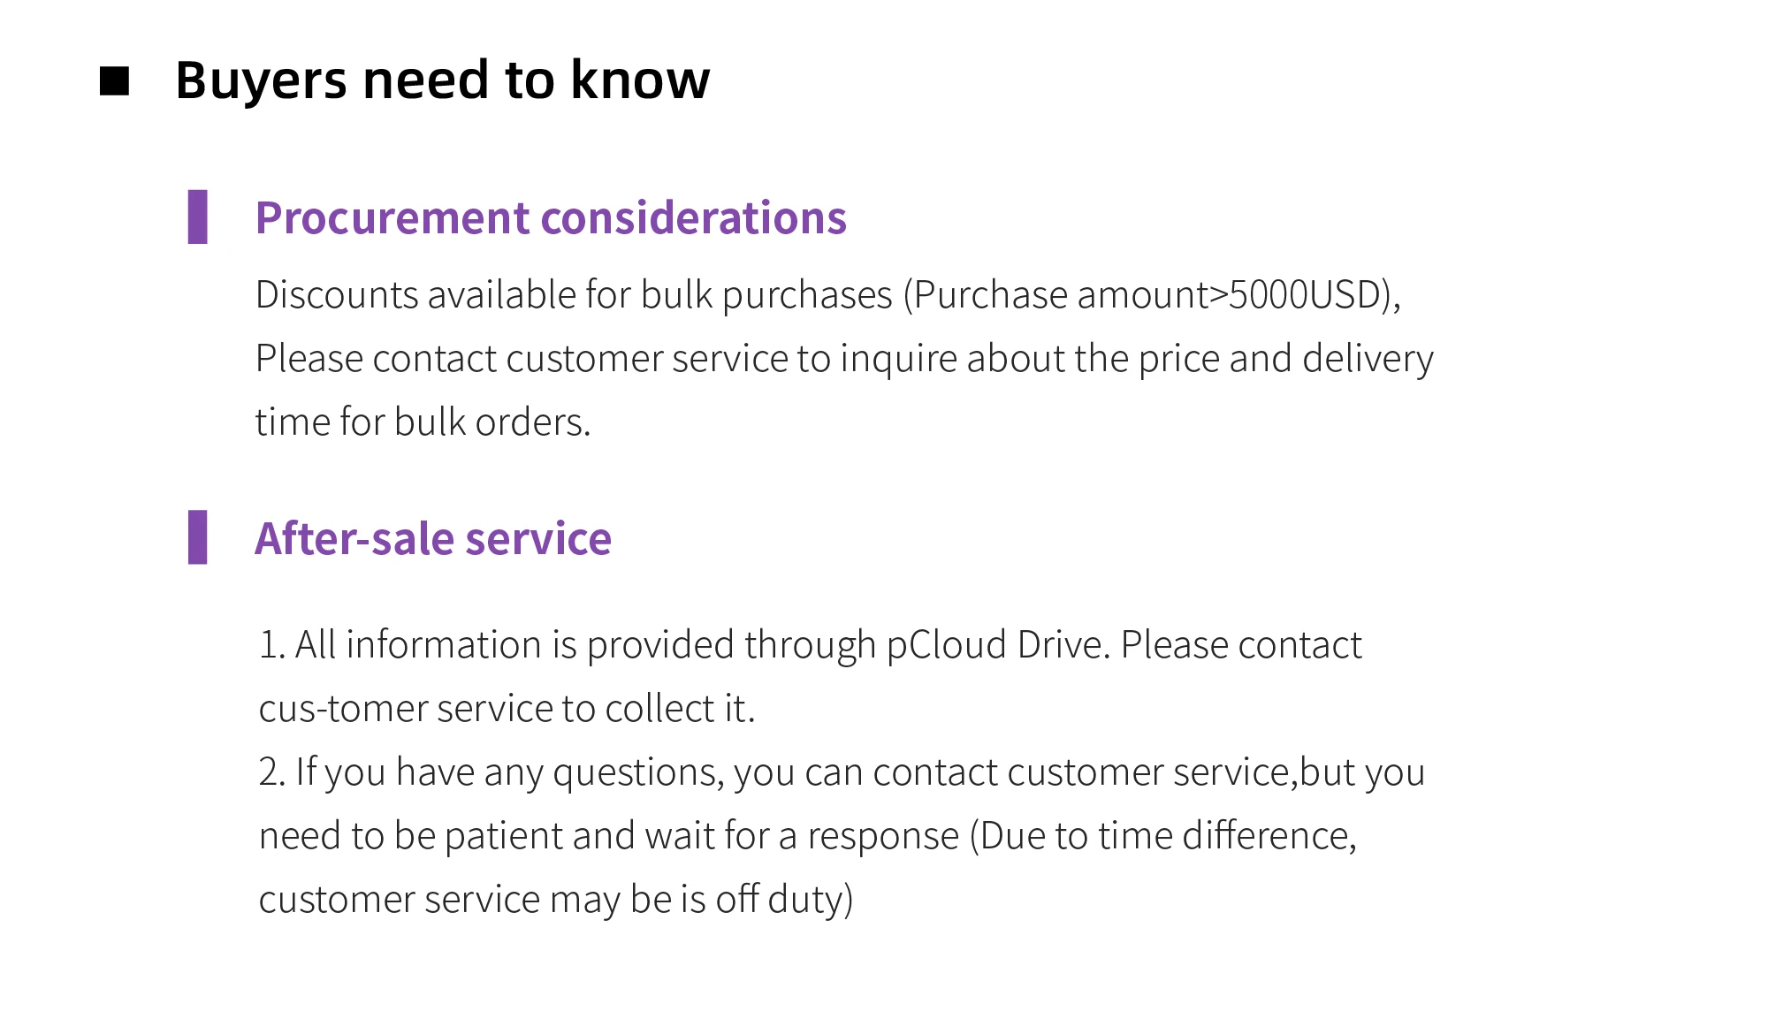1768x1034 pixels.
Task: Click 'cus-tomer service to collect it.' line
Action: pyautogui.click(x=507, y=709)
